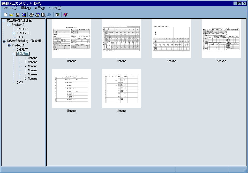248x173 pixels.
Task: Open the ヘルプ(H) menu
Action: (x=55, y=8)
